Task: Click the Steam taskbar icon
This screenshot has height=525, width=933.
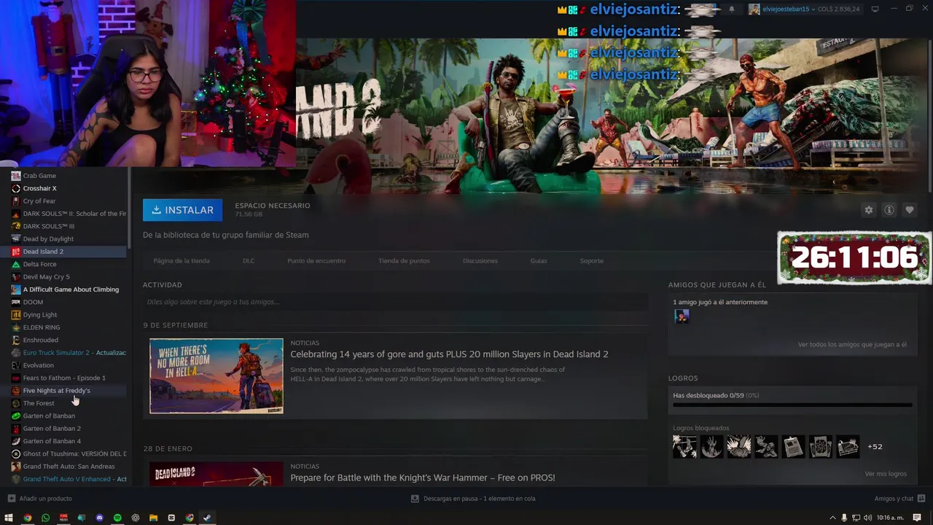Action: (207, 518)
